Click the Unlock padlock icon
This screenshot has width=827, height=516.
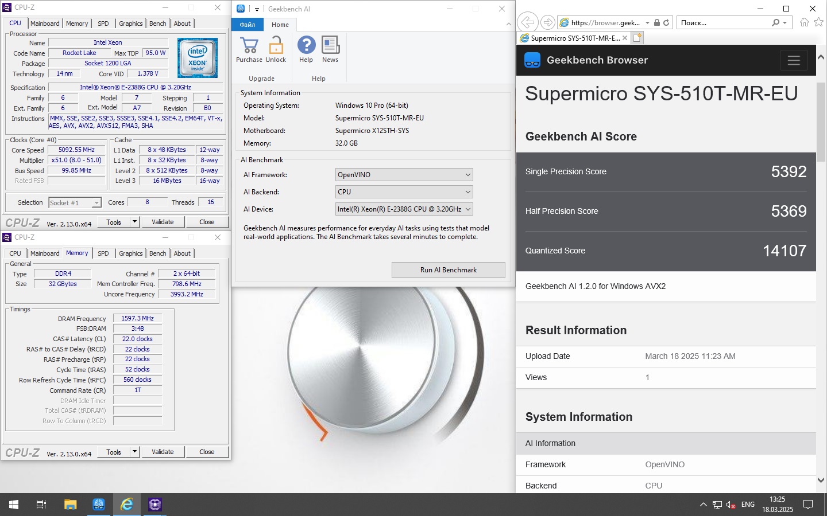pos(276,45)
